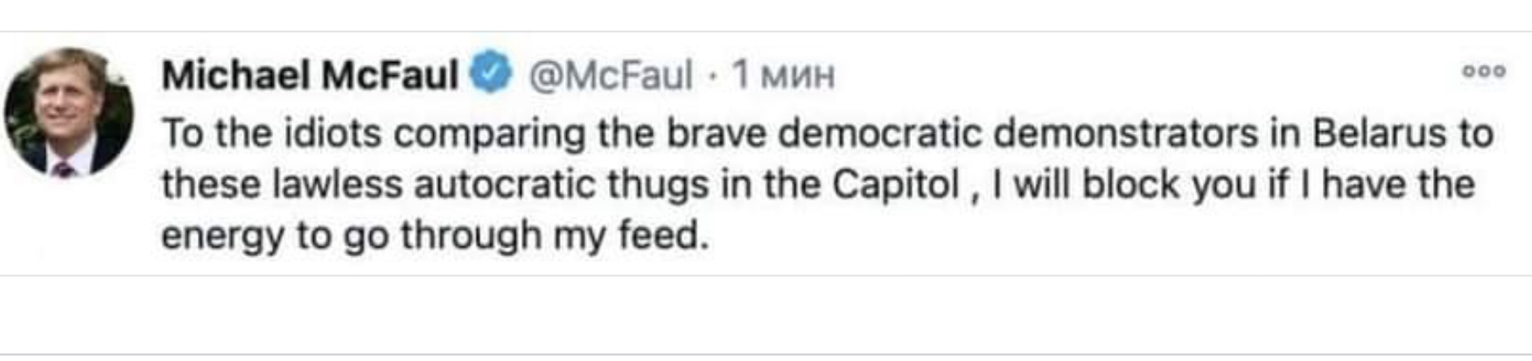Click the dot separator before the timestamp
Image resolution: width=1532 pixels, height=361 pixels.
(713, 76)
